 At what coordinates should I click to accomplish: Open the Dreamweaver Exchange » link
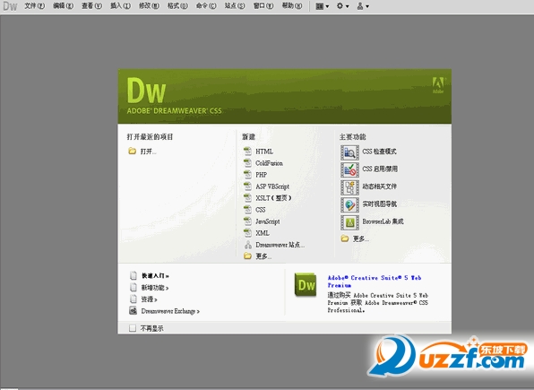(170, 311)
